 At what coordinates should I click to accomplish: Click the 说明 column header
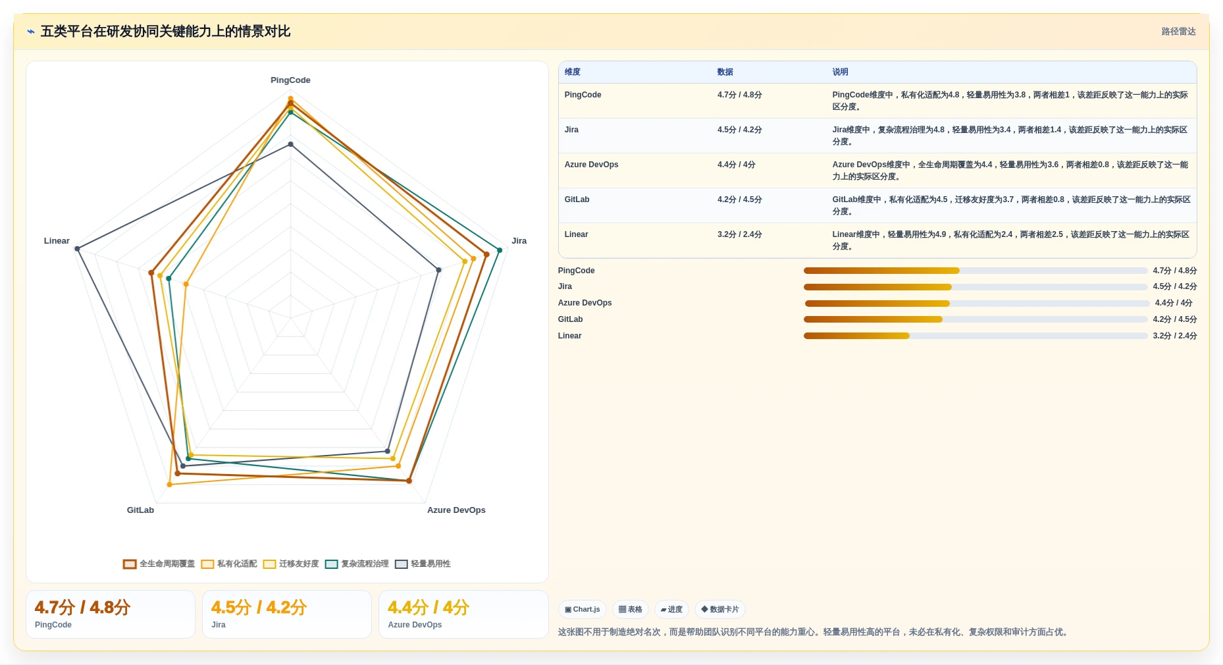(x=840, y=72)
